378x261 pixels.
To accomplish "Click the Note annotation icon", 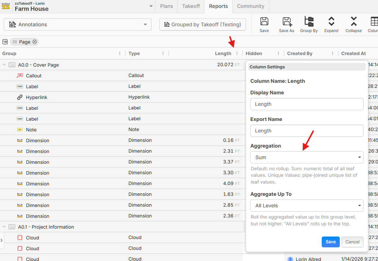I will point(20,130).
